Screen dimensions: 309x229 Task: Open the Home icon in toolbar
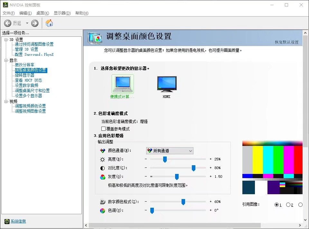coord(49,23)
